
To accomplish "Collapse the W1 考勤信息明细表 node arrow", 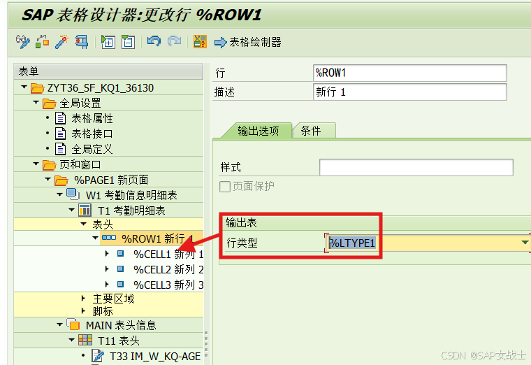I will click(59, 194).
